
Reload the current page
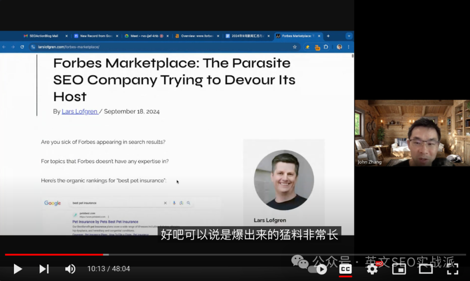tap(22, 47)
